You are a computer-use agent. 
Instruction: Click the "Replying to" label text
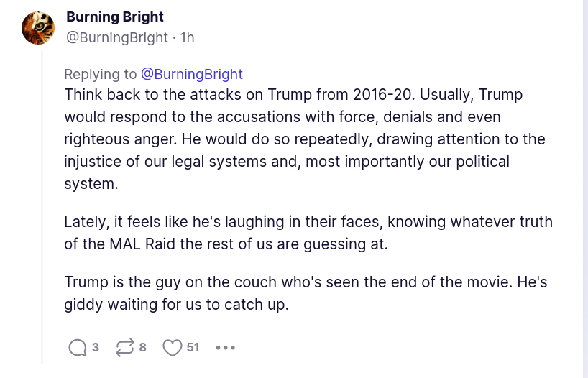point(100,74)
